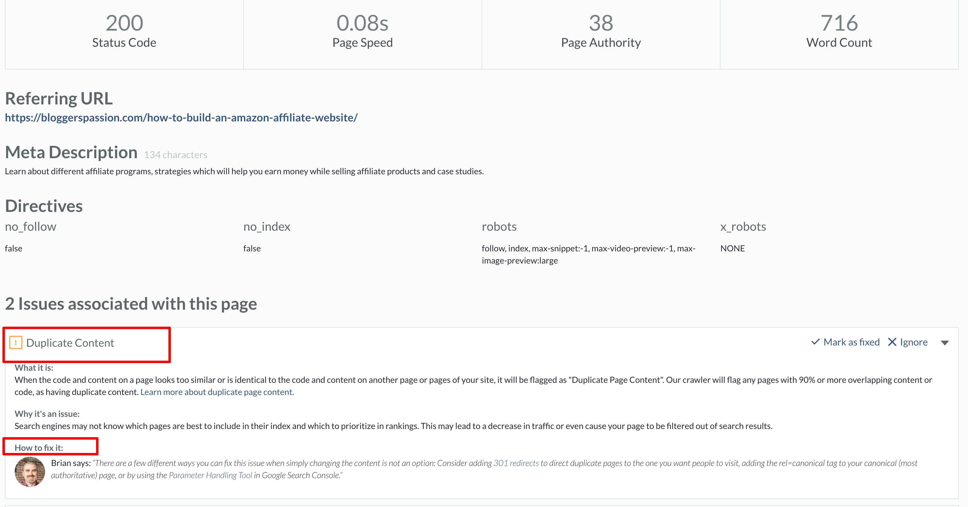Click the 2 Issues associated heading

point(131,304)
